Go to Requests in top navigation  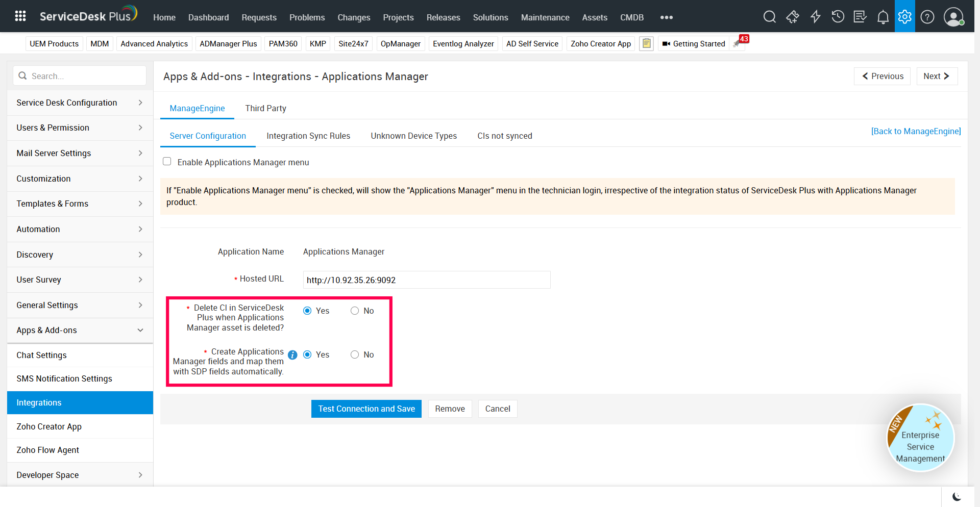tap(259, 17)
